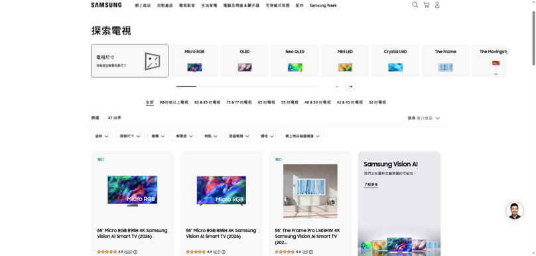Select the 65-inch TV size tab
The height and width of the screenshot is (256, 536).
[x=266, y=102]
